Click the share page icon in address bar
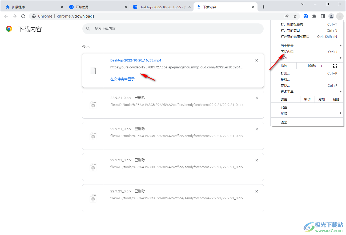Viewport: 346px width, 235px height. point(287,16)
